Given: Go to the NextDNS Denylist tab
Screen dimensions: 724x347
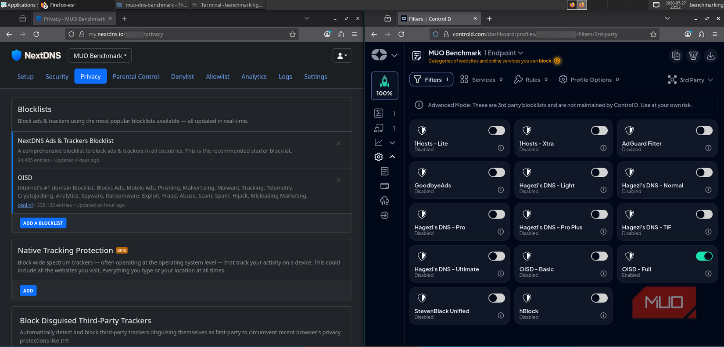Looking at the screenshot, I should [183, 76].
